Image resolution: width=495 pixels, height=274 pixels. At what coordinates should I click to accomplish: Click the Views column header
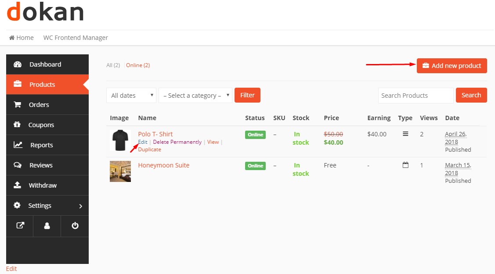(x=429, y=118)
